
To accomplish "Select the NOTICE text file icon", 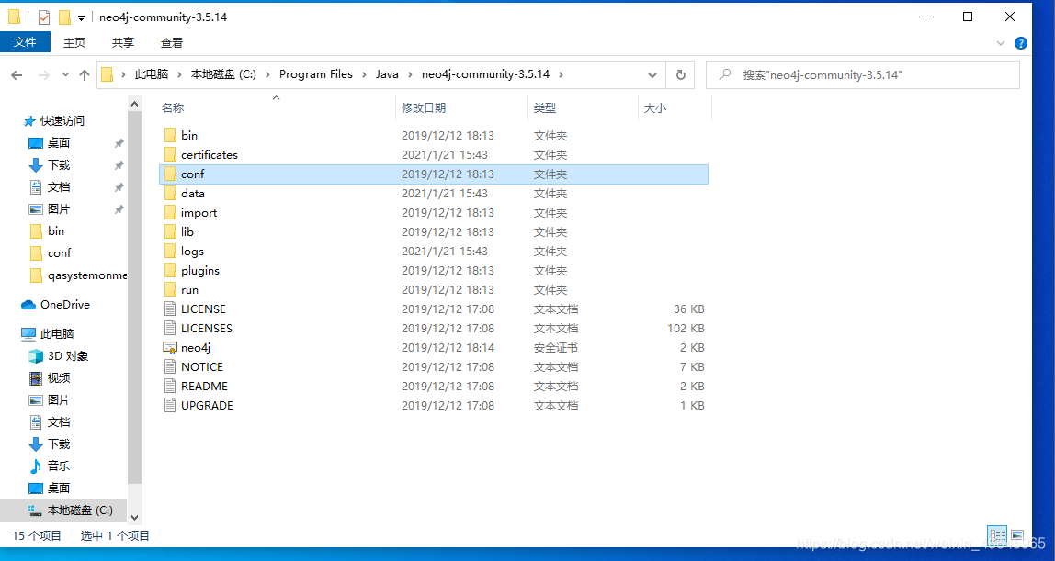I will click(170, 367).
